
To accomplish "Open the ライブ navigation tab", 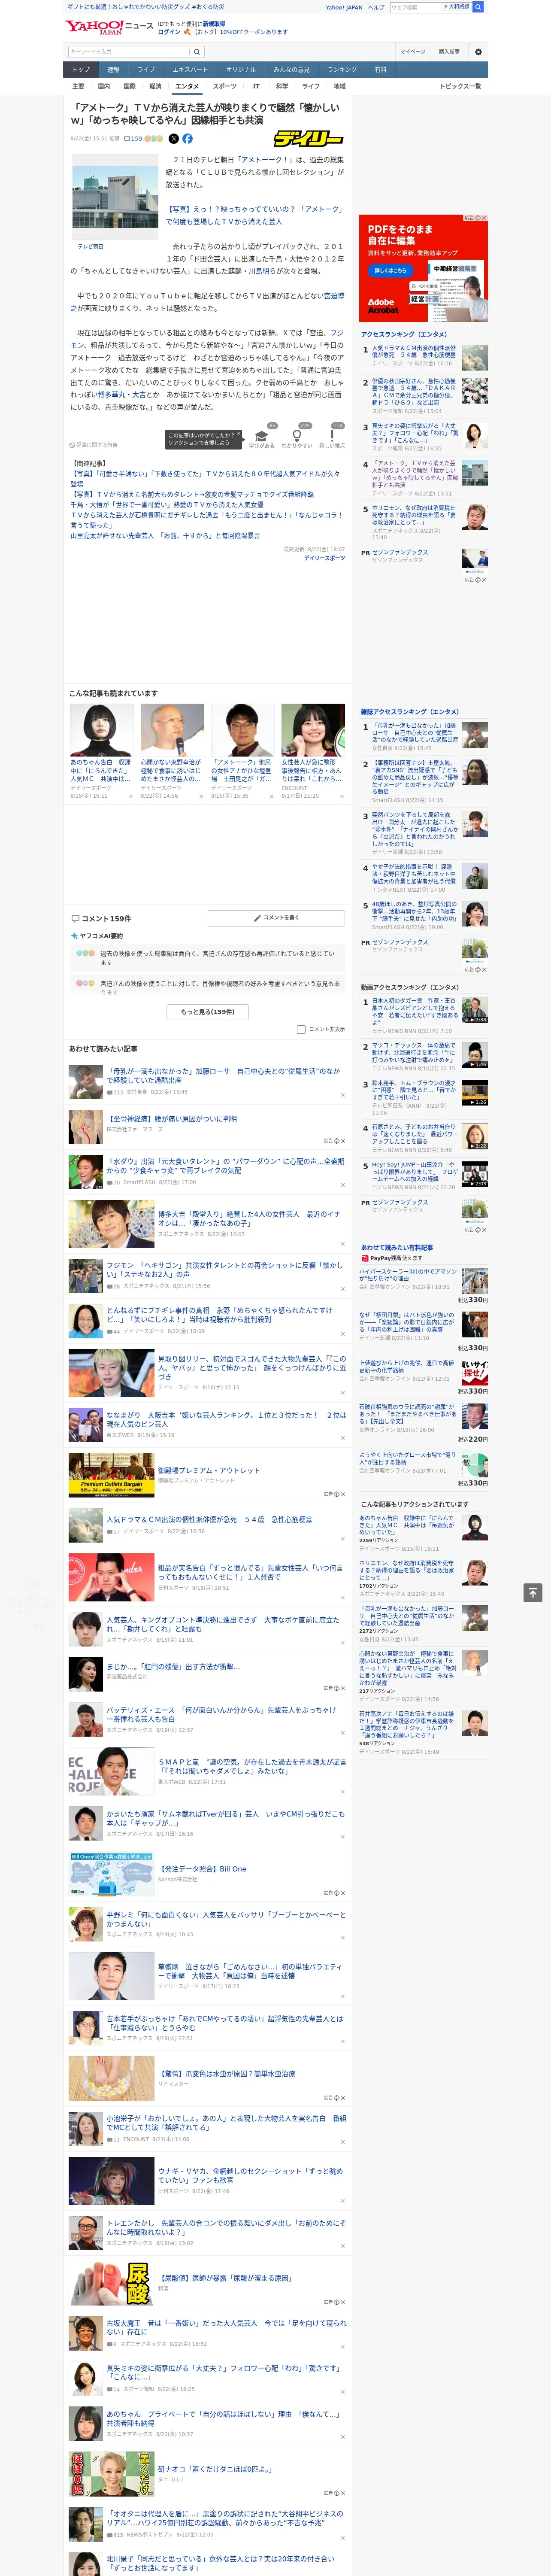I will (x=146, y=70).
